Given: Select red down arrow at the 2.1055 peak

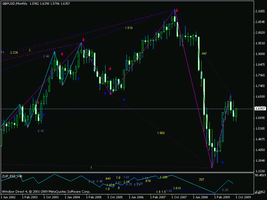Looking at the screenshot, I should [x=177, y=10].
